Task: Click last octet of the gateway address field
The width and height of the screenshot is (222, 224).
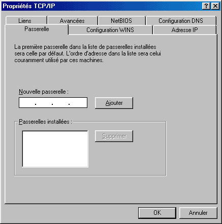Action: coord(78,103)
